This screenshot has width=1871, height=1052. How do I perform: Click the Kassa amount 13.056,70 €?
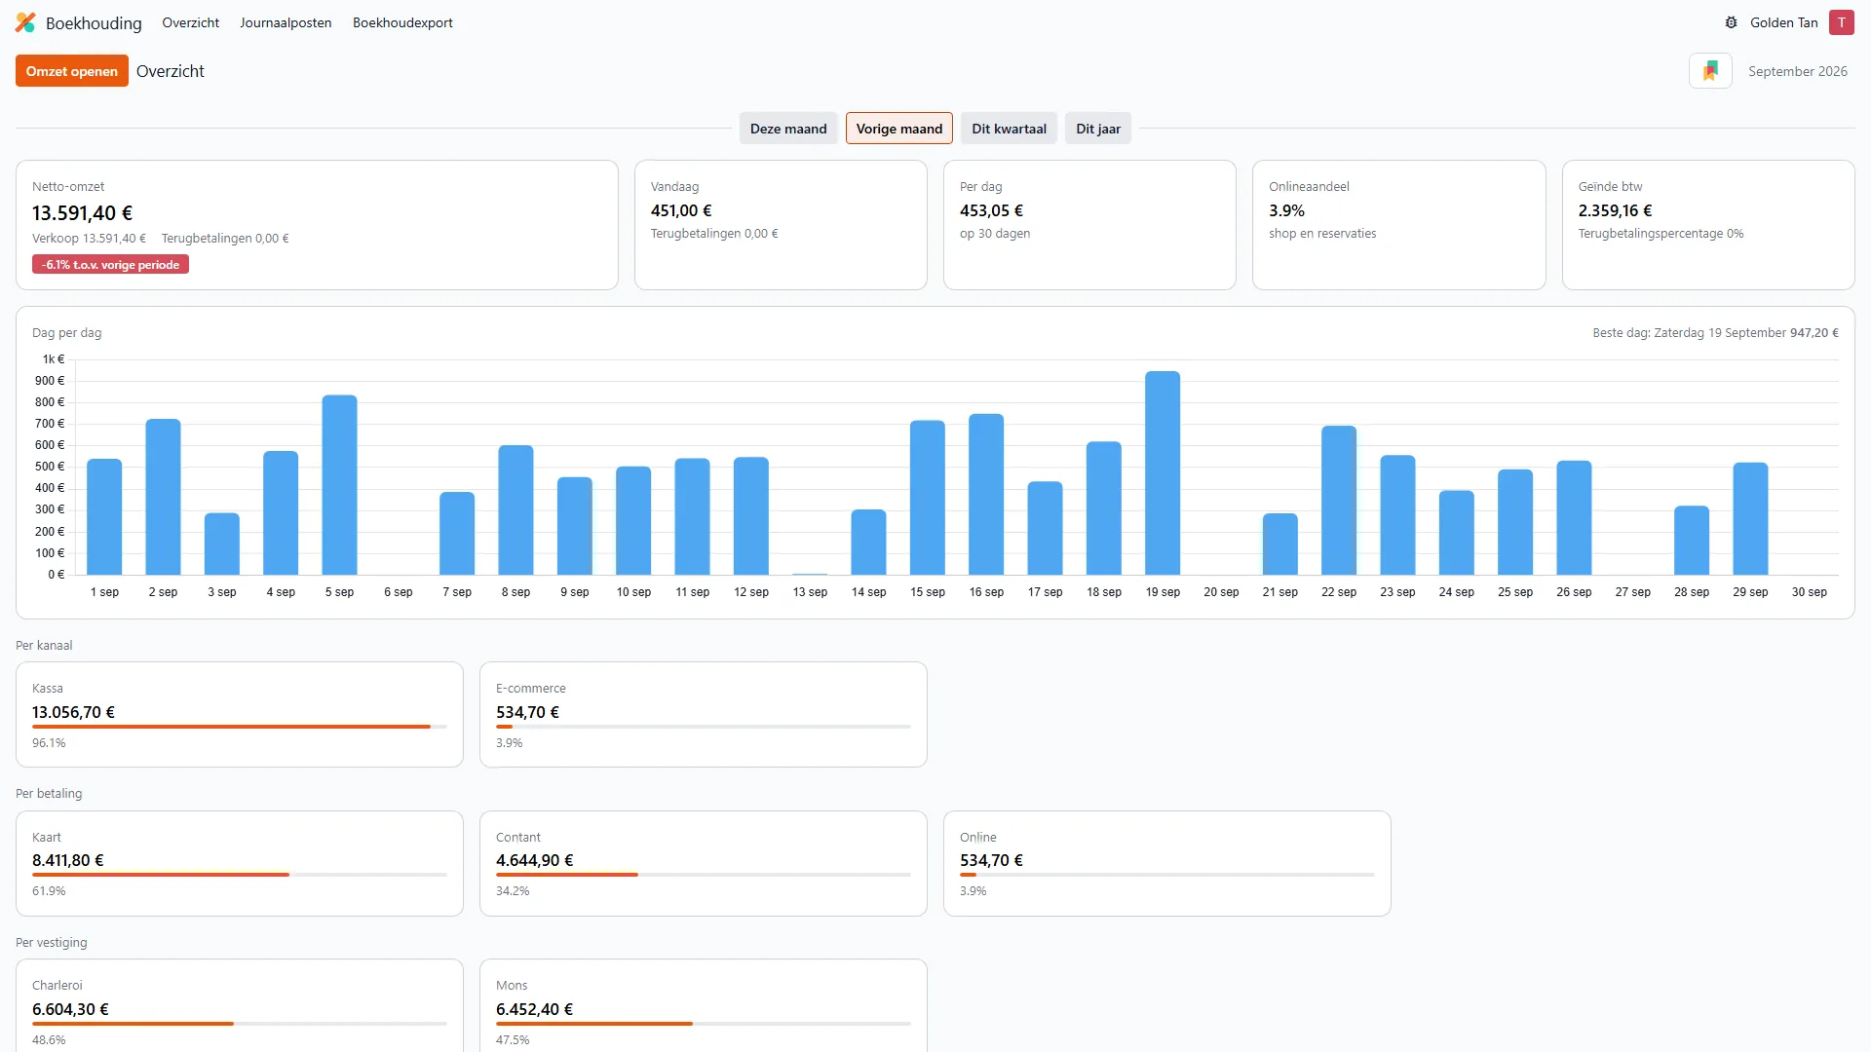point(73,712)
